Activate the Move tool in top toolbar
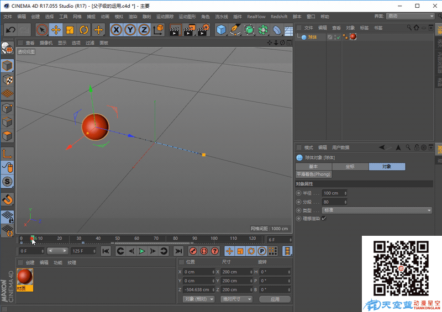442x312 pixels. click(x=56, y=30)
